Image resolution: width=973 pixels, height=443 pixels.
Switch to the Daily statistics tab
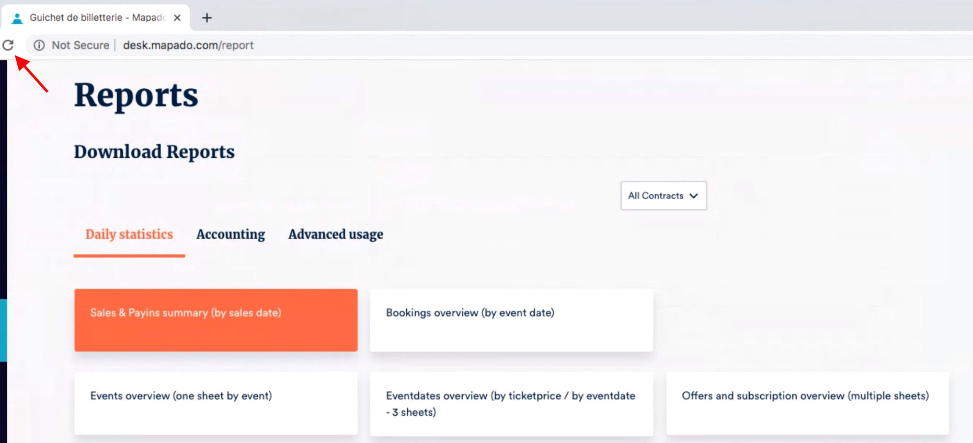(x=129, y=235)
